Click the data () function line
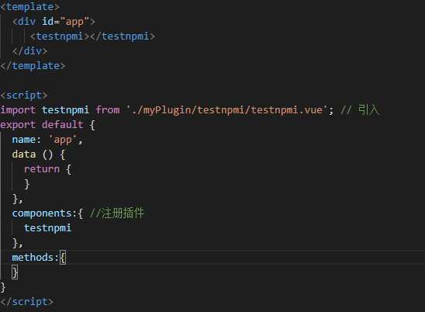The width and height of the screenshot is (425, 312). point(39,154)
